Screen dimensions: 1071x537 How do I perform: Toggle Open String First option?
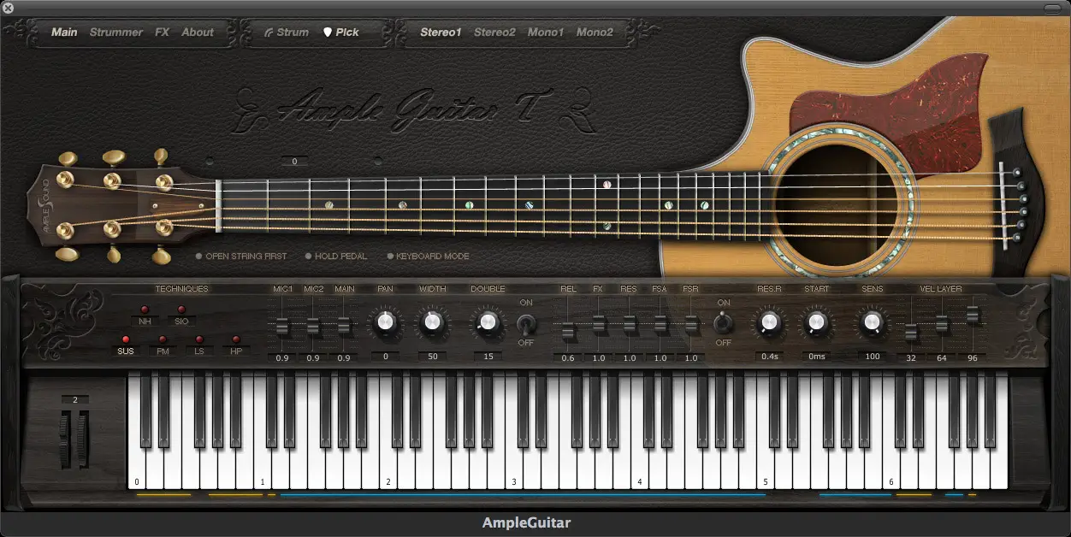tap(241, 256)
